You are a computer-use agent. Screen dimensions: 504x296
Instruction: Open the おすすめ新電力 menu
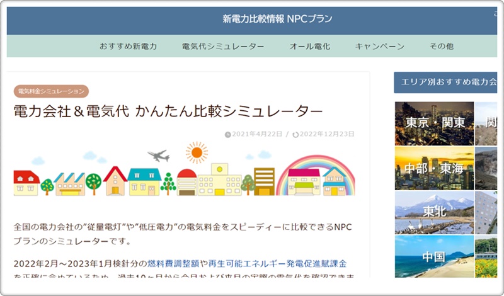click(129, 46)
